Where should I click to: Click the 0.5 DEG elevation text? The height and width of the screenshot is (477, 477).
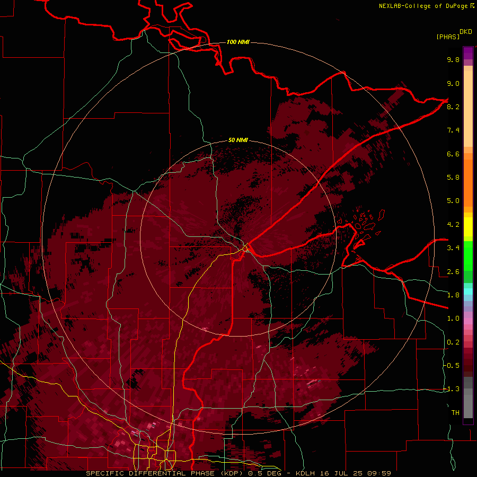267,473
